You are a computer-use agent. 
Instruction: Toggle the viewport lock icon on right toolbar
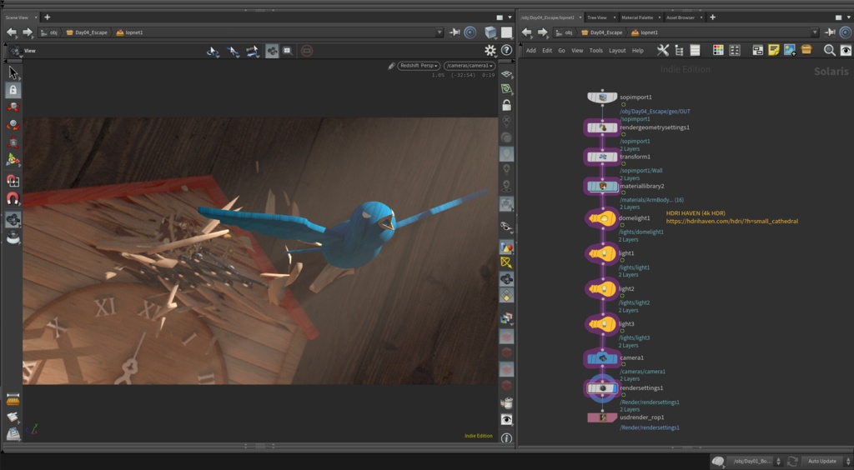point(506,105)
